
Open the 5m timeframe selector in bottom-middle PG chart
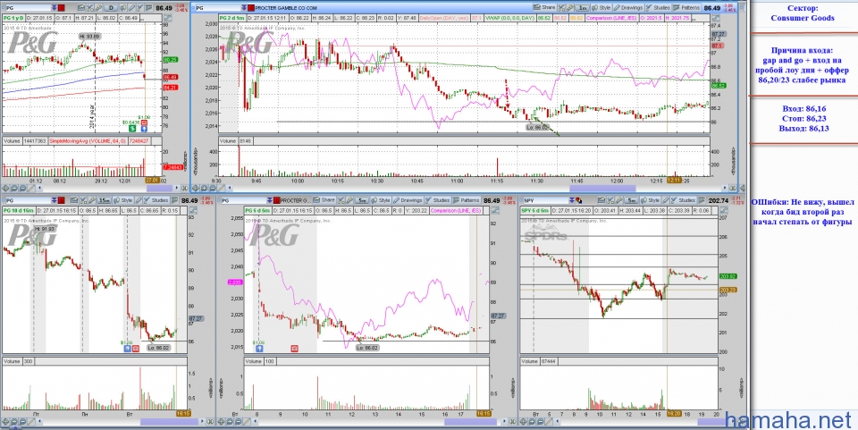[x=362, y=200]
